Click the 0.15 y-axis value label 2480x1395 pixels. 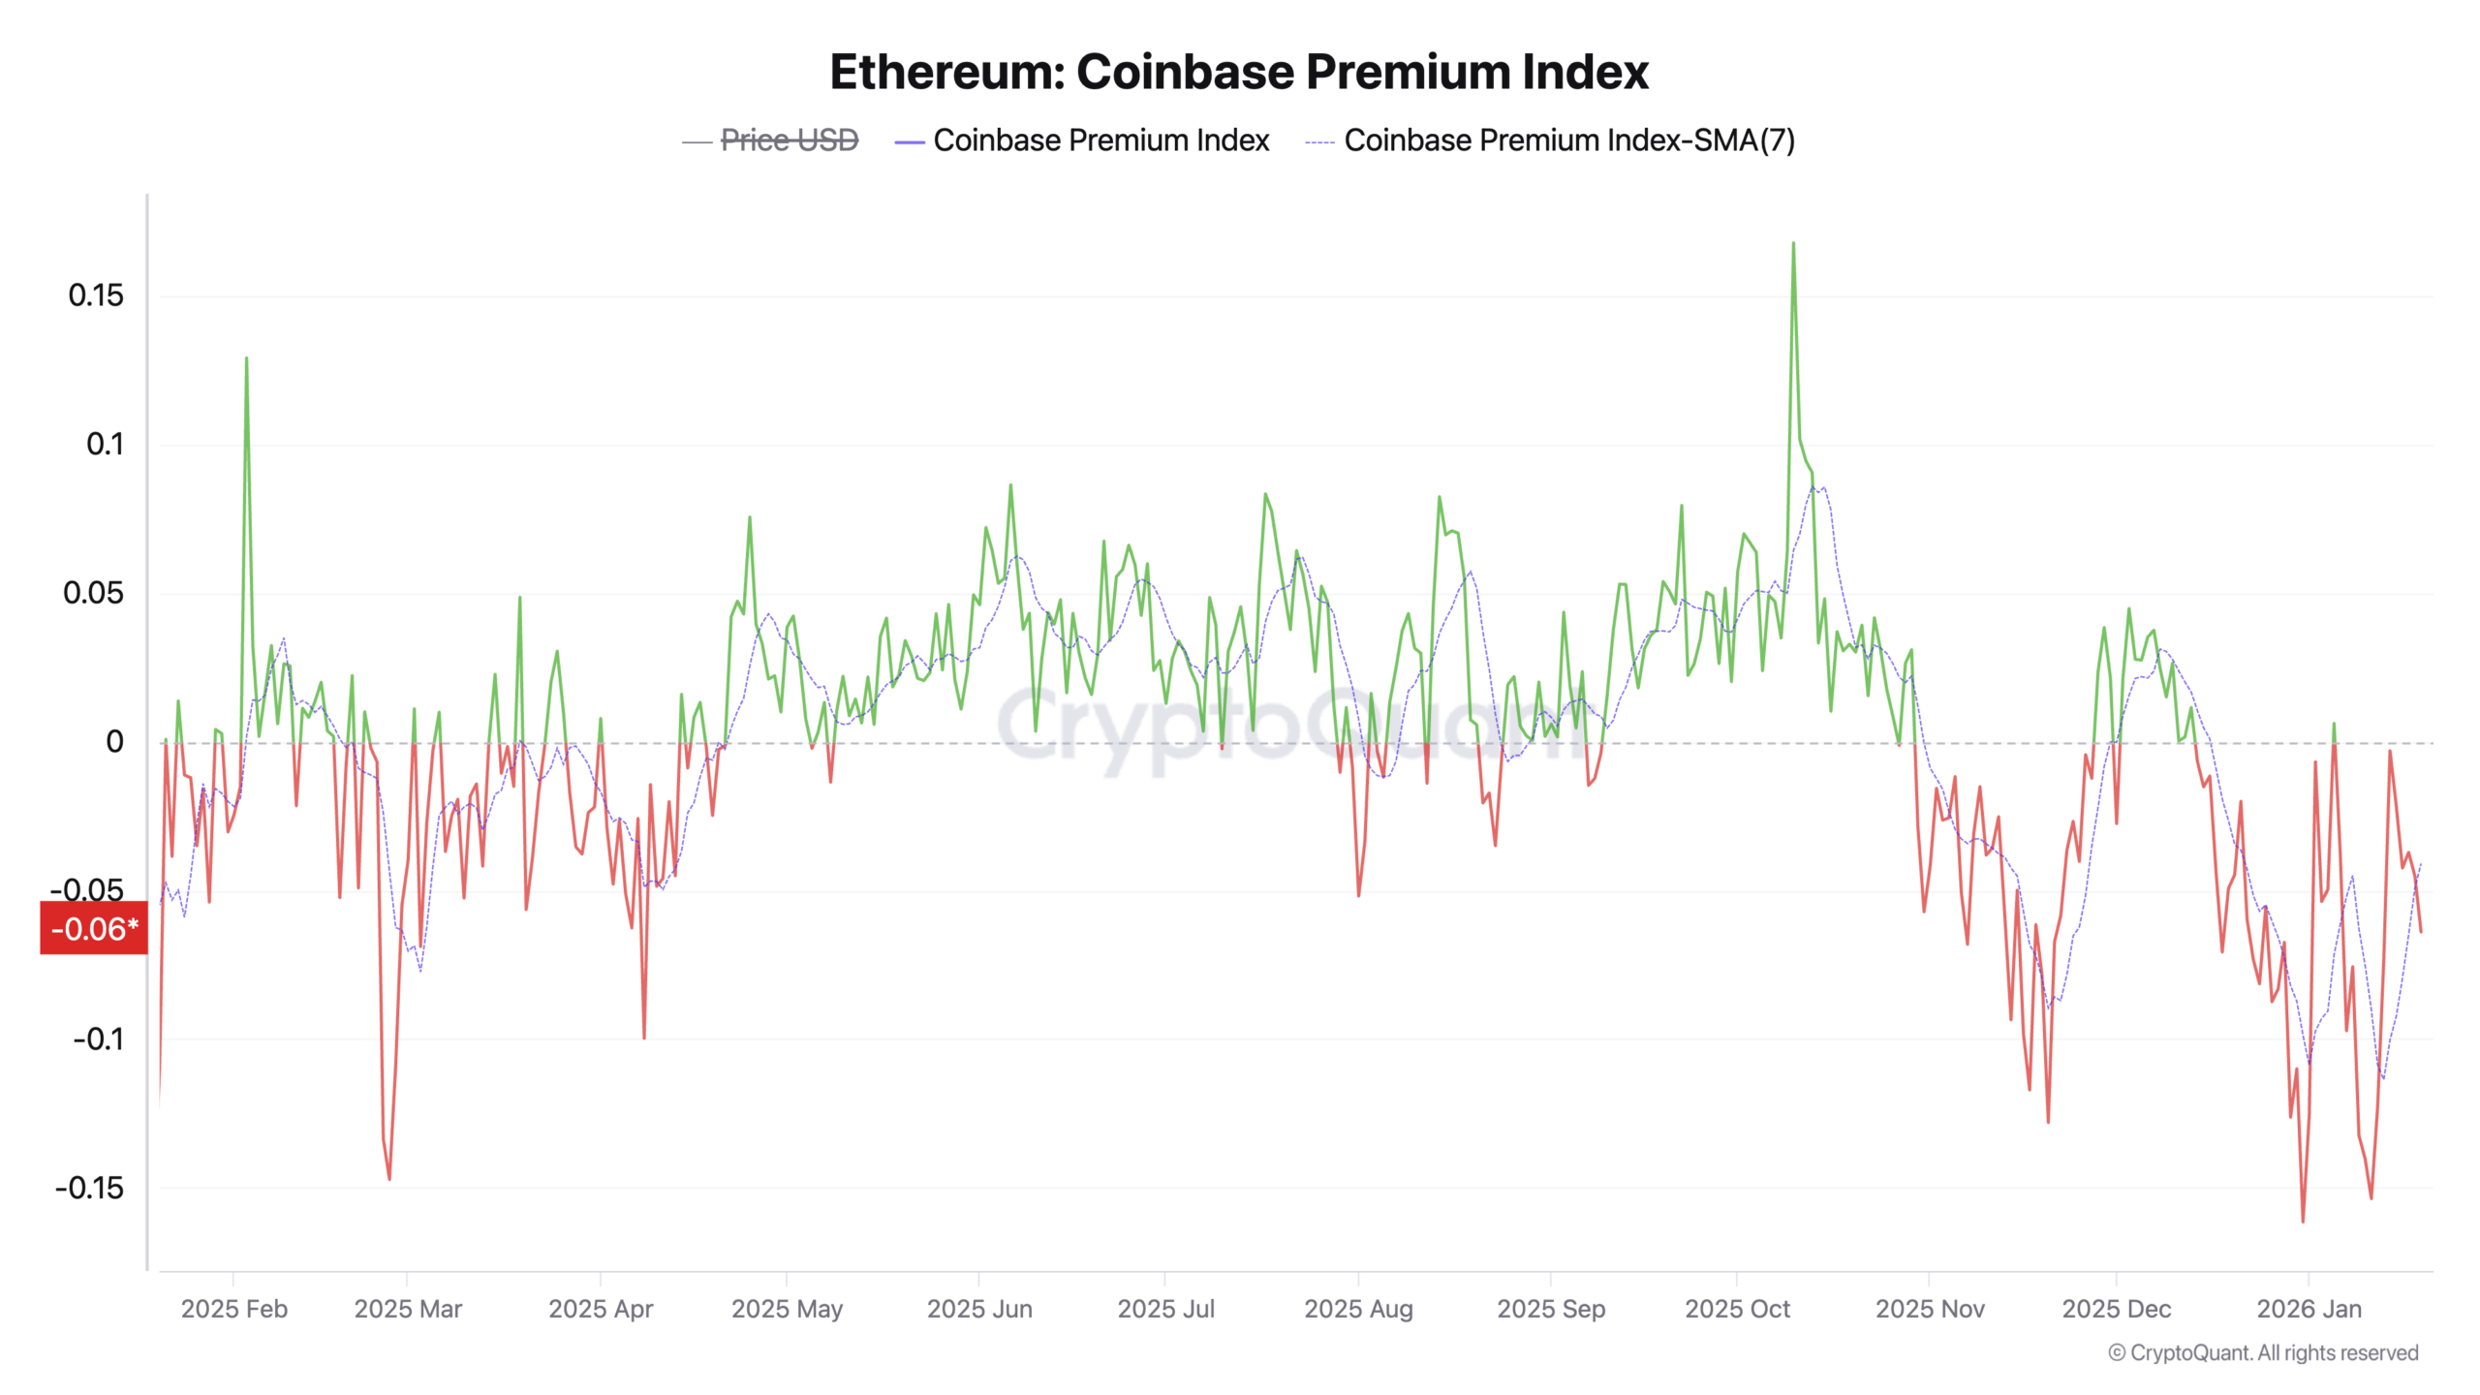coord(96,295)
